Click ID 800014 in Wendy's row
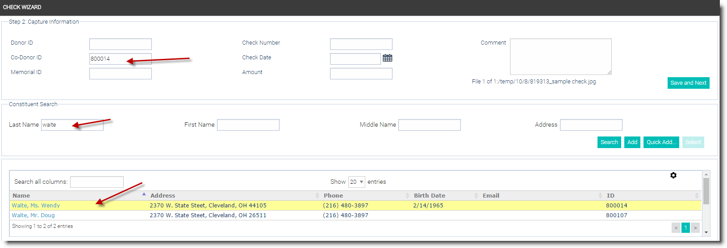The width and height of the screenshot is (727, 248). point(617,206)
